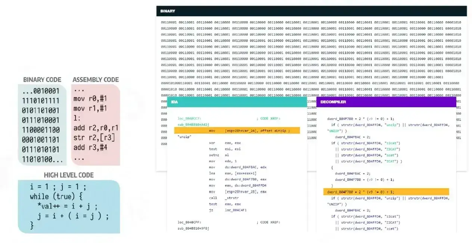The height and width of the screenshot is (243, 472).
Task: Click the 'str r2,[r3]' assembly line
Action: tap(94, 138)
